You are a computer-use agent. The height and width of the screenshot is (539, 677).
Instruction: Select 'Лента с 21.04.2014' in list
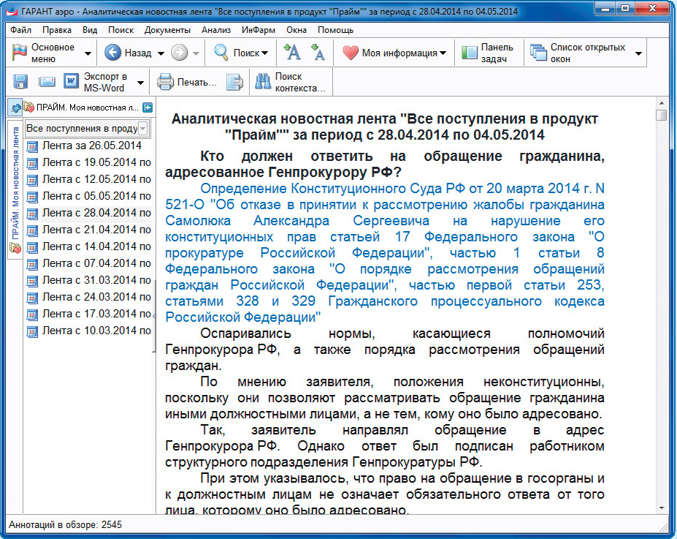[96, 230]
